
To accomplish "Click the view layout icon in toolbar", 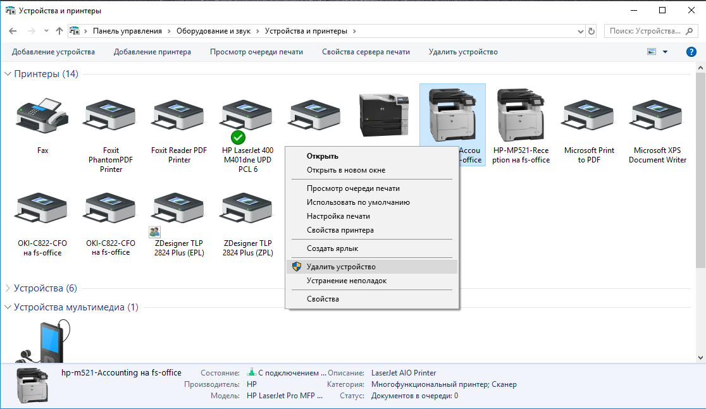I will click(652, 52).
